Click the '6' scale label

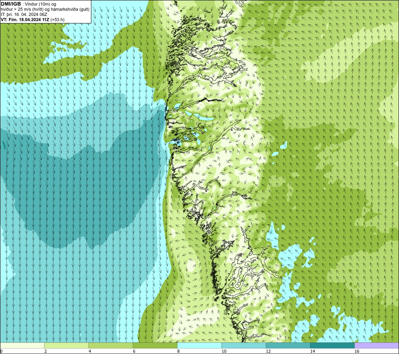click(x=134, y=351)
